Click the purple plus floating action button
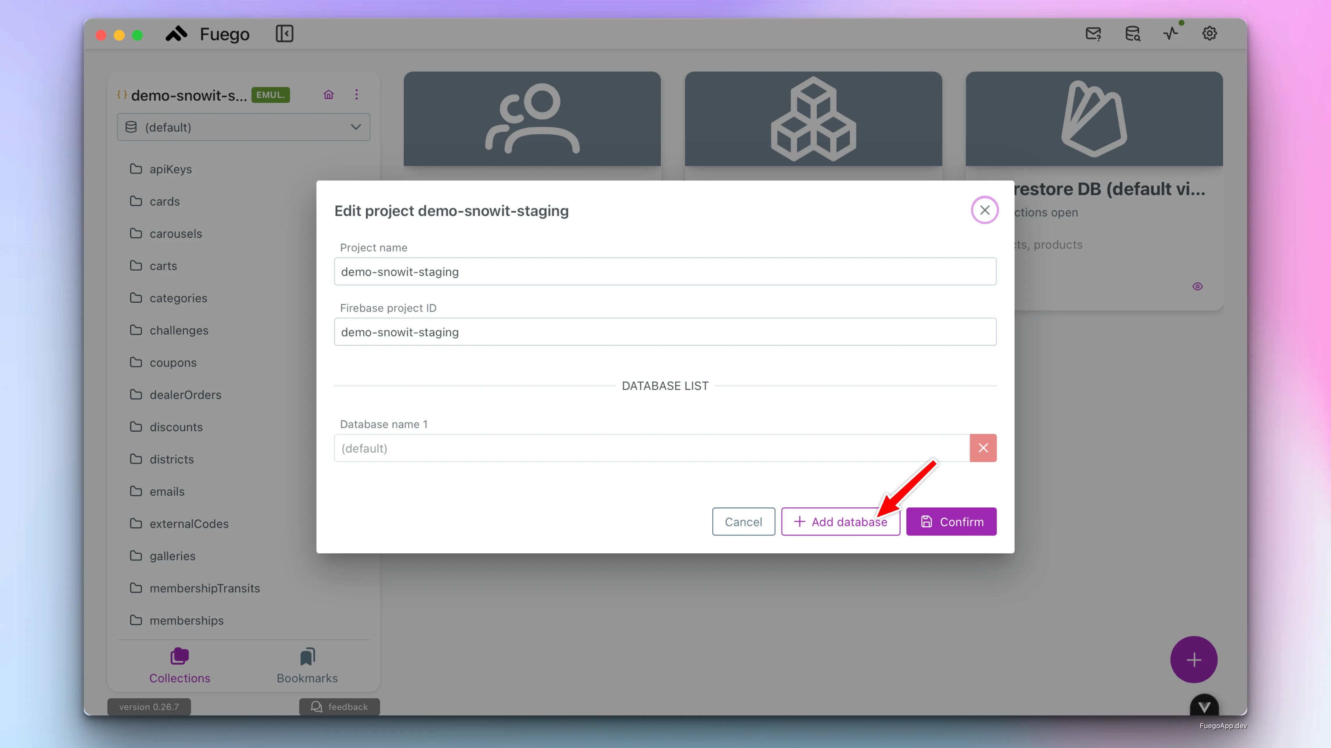 click(1194, 659)
